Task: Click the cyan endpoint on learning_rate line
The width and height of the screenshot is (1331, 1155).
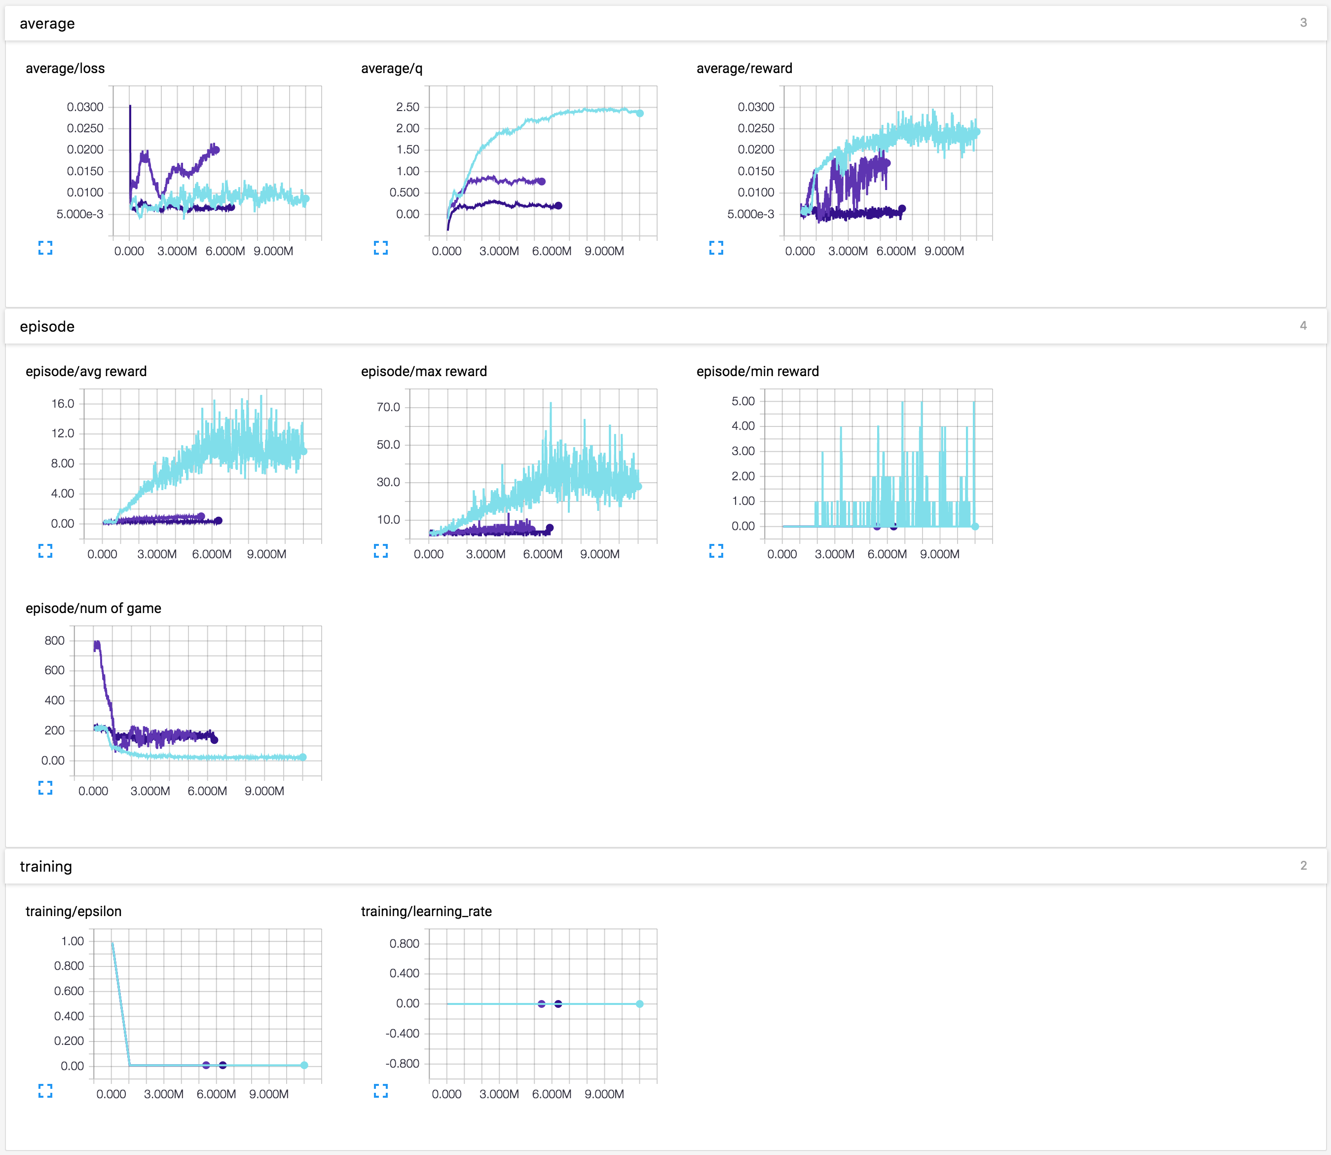Action: coord(640,1003)
